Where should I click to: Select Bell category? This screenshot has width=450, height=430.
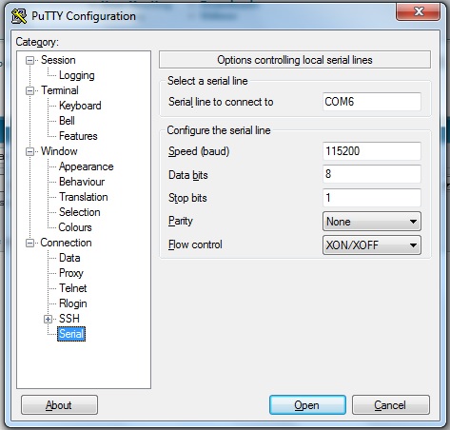tap(67, 121)
